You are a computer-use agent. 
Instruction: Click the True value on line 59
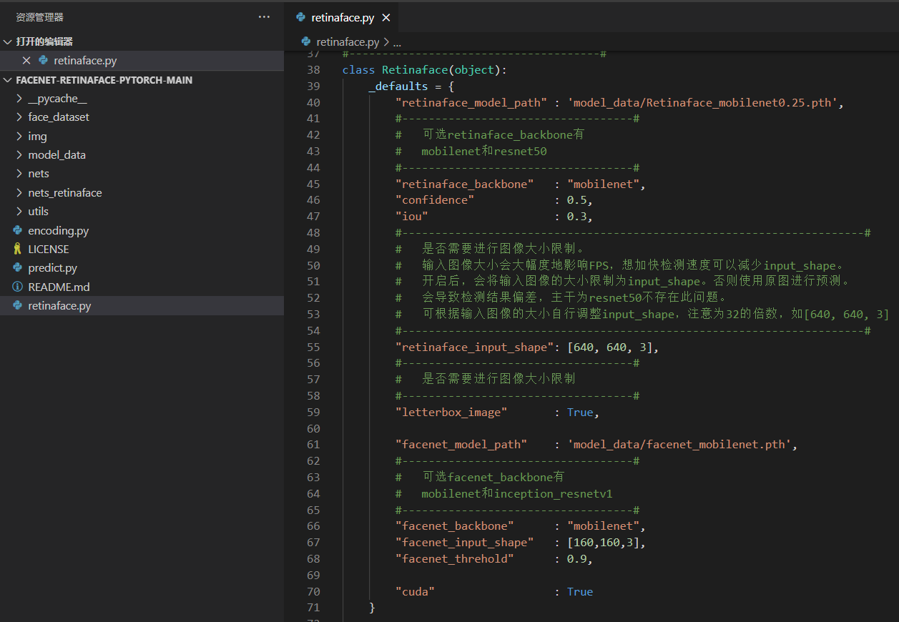(580, 412)
